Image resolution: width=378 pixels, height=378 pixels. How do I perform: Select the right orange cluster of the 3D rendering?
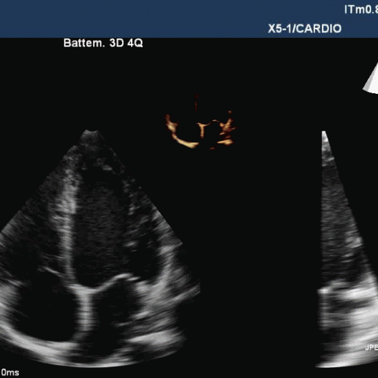coord(227,130)
